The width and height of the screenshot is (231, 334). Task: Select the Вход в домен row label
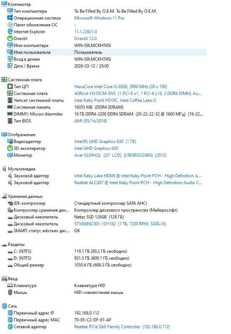(27, 59)
